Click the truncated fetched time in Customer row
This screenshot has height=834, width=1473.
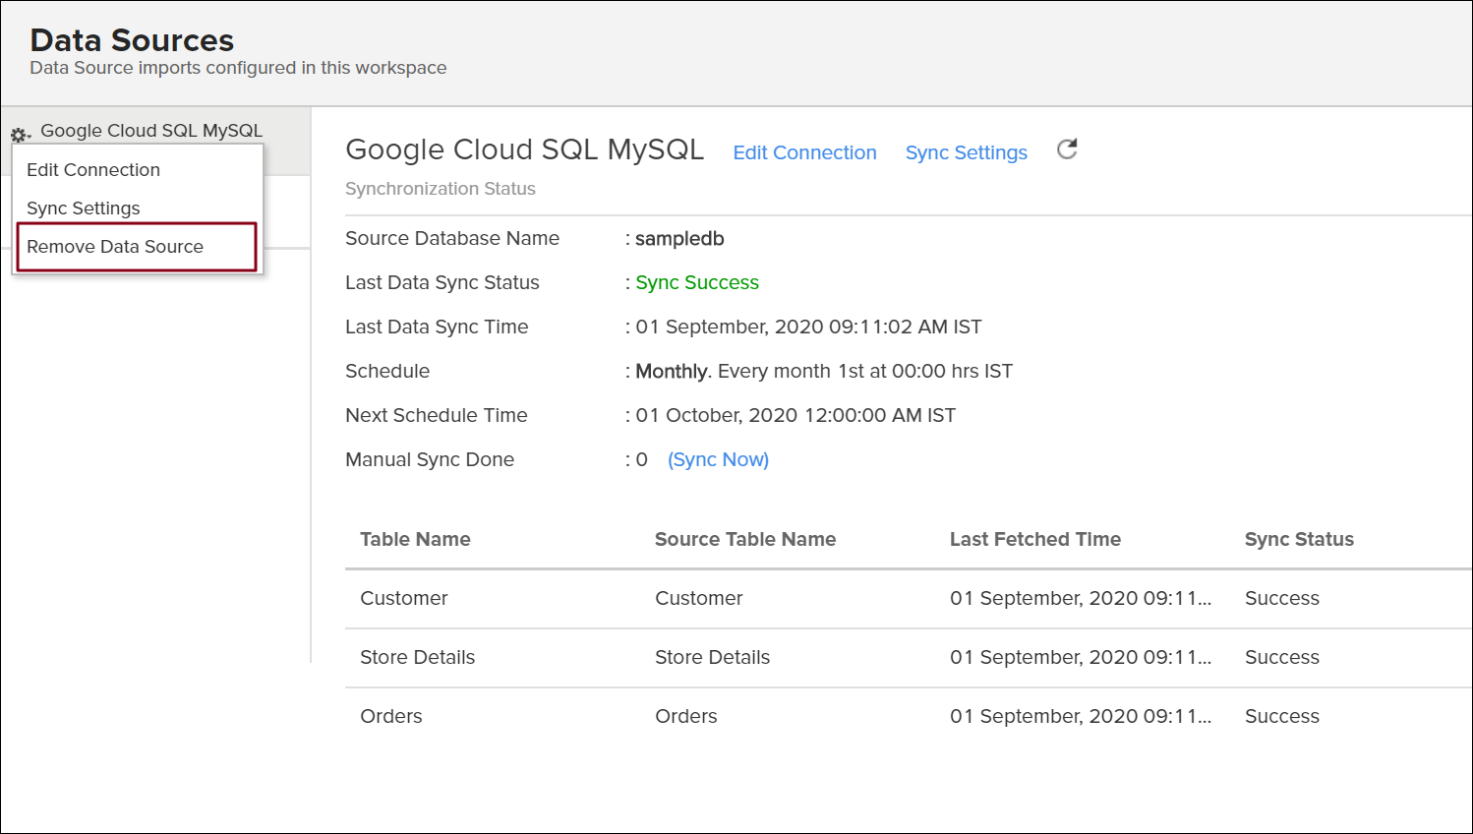pyautogui.click(x=1080, y=598)
